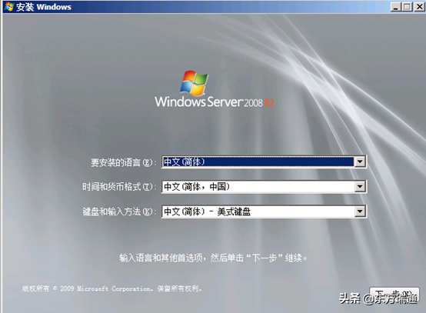This screenshot has height=313, width=426.
Task: Click the 下一步 next button
Action: (394, 295)
